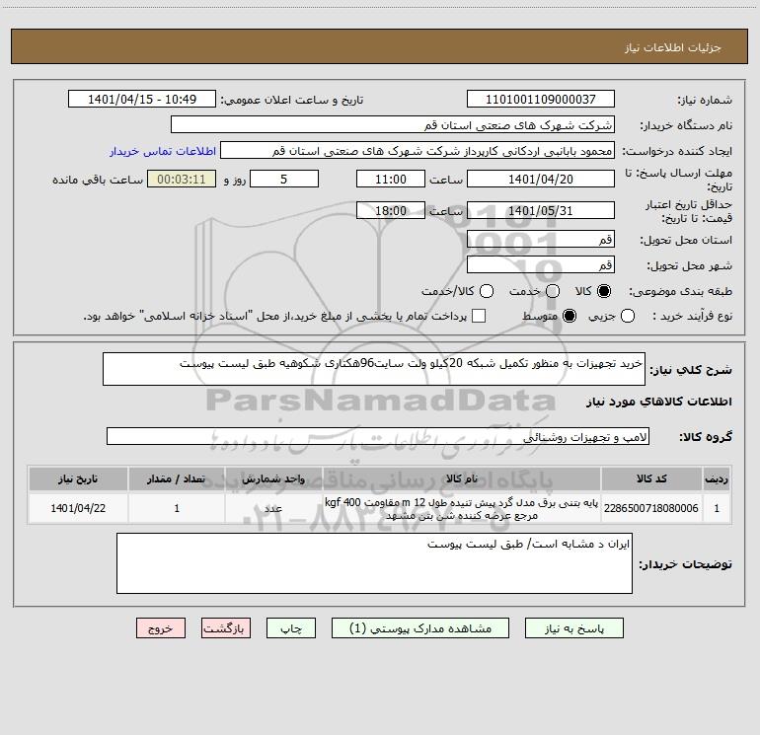Screen dimensions: 760x735
Task: Click the توضیحات خریدار text area
Action: [x=374, y=563]
